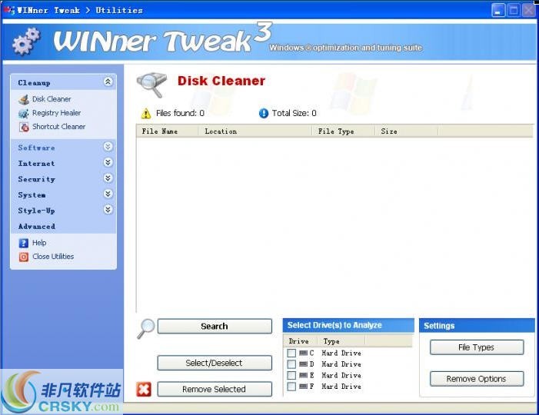The image size is (539, 415).
Task: Click the blue Help question mark icon
Action: 23,243
